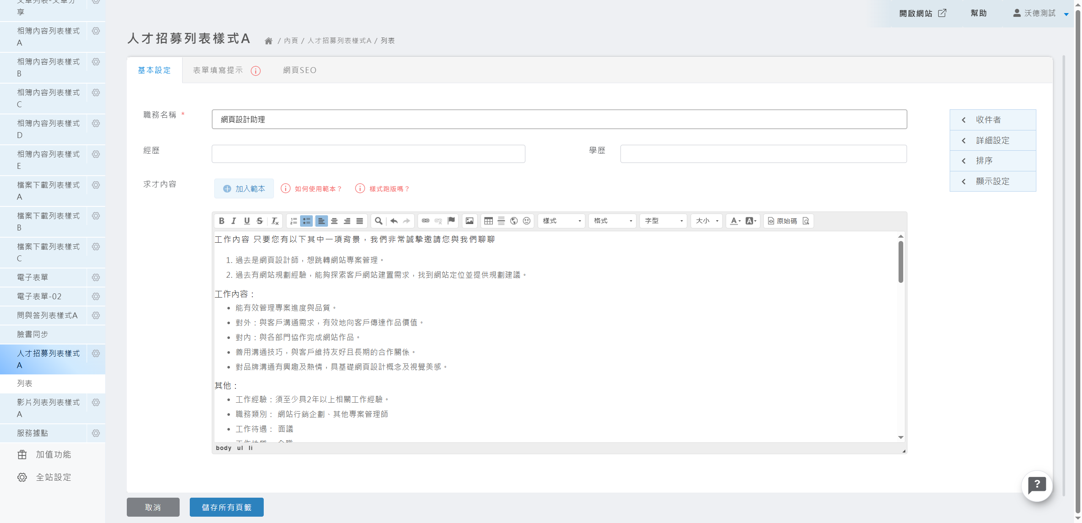This screenshot has height=523, width=1082.
Task: Switch to the 網頁SEO tab
Action: point(300,70)
